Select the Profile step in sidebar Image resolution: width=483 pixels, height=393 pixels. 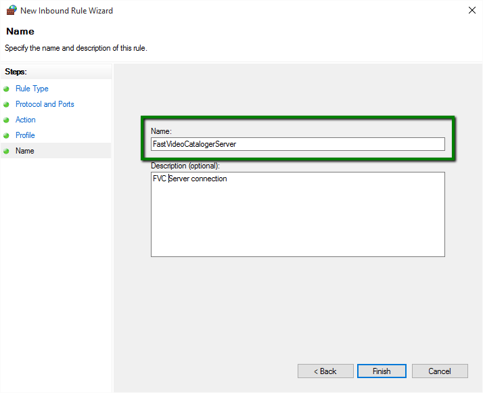[x=25, y=135]
